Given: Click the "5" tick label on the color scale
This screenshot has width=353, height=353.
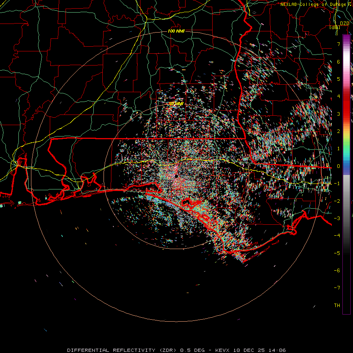Looking at the screenshot, I should click(x=338, y=79).
